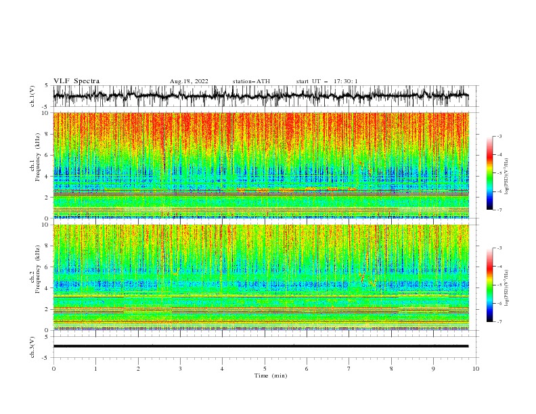536x414 pixels.
Task: Click the 'Time (min)' axis label
Action: [271, 375]
